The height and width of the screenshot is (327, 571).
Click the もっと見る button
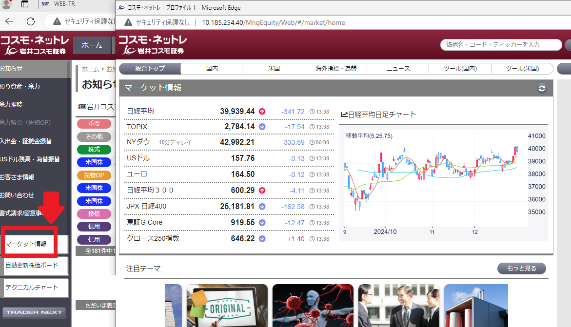click(x=521, y=269)
